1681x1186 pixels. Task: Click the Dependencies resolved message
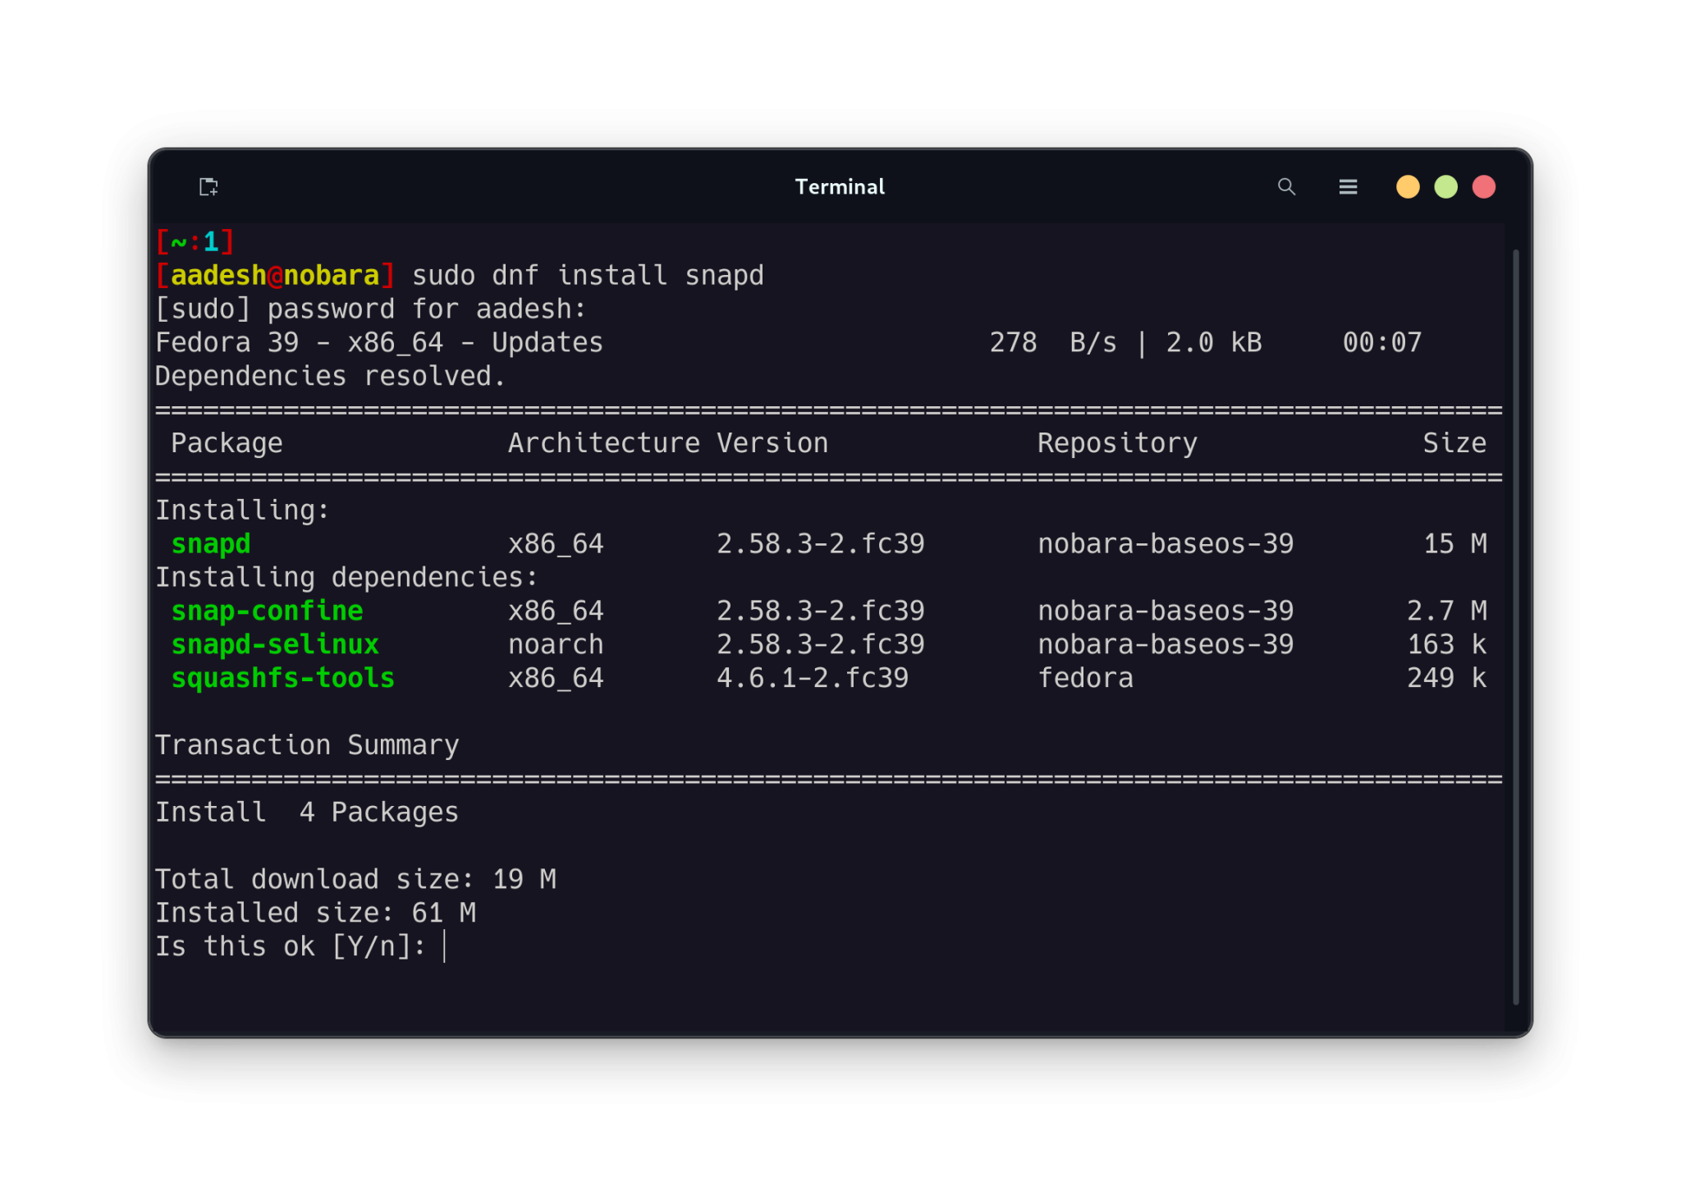330,375
